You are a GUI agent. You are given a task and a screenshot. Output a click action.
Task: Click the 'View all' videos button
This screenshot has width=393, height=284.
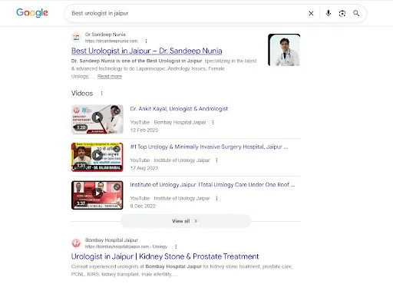tap(186, 221)
